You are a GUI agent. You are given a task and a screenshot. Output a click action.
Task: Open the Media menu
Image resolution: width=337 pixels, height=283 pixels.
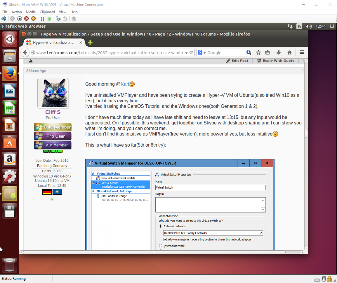point(31,12)
